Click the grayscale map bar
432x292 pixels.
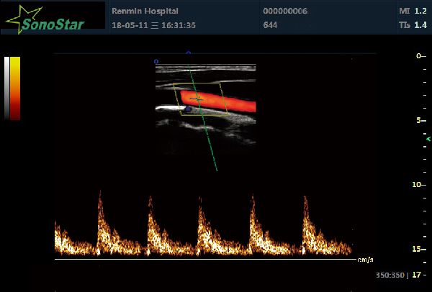[x=7, y=86]
